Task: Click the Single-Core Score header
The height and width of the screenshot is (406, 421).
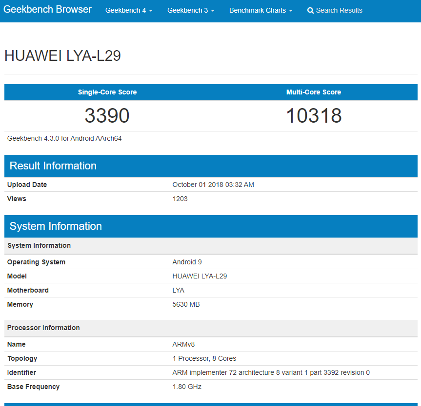Action: (x=107, y=92)
